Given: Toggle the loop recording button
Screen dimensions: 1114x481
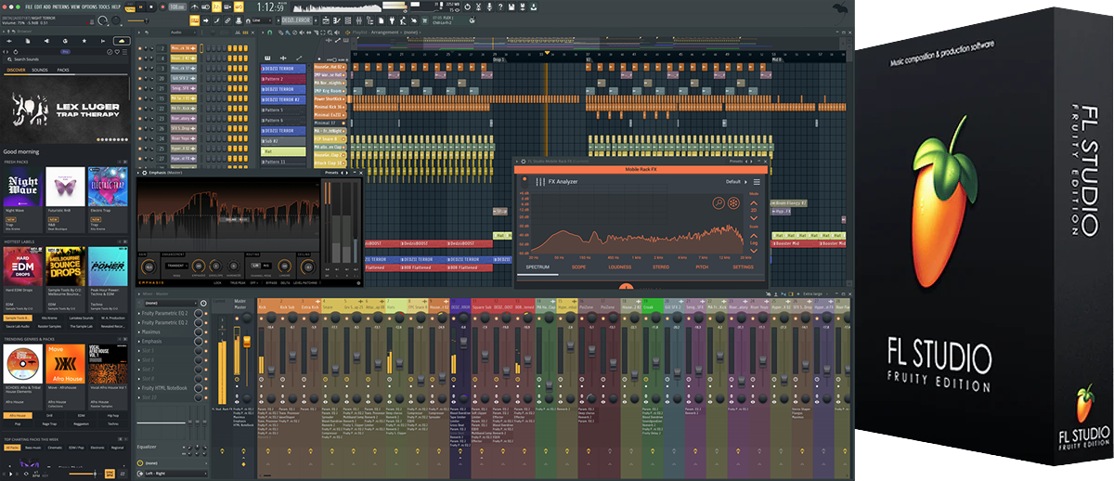Looking at the screenshot, I should (x=239, y=6).
